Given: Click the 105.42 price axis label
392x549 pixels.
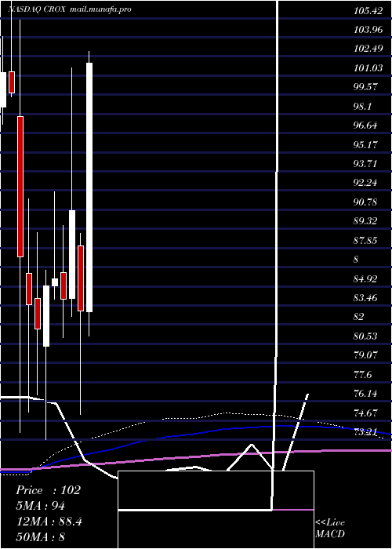Looking at the screenshot, I should click(x=368, y=11).
